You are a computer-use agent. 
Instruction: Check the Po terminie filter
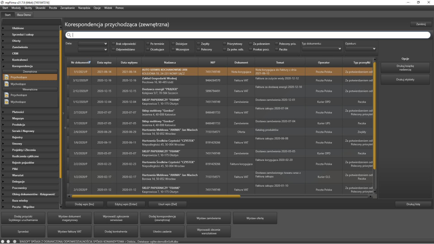click(x=148, y=44)
